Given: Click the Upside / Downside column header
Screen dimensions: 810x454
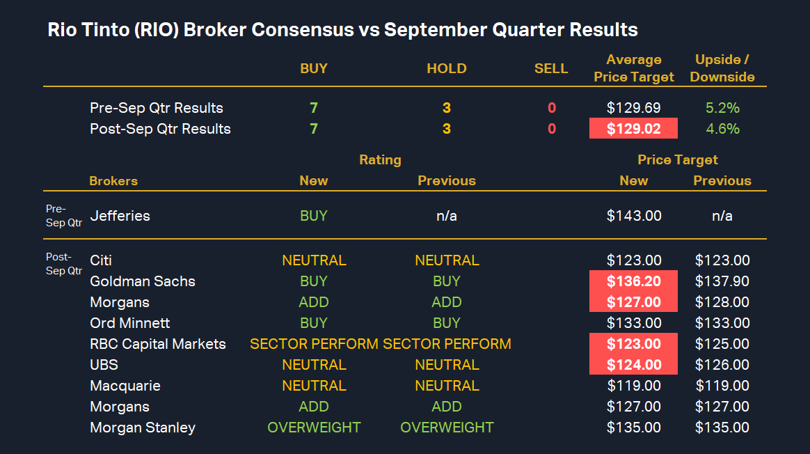Looking at the screenshot, I should [x=722, y=68].
